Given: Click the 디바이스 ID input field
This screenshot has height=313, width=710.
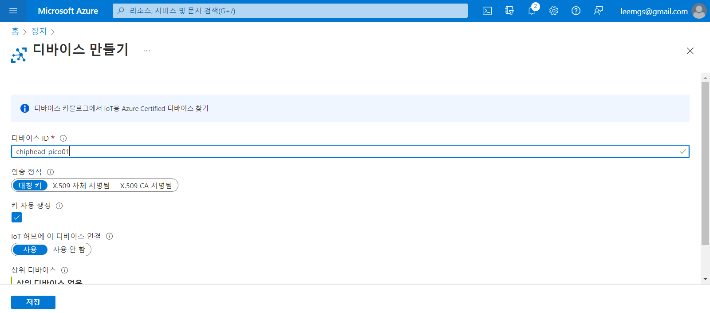Looking at the screenshot, I should coord(350,151).
